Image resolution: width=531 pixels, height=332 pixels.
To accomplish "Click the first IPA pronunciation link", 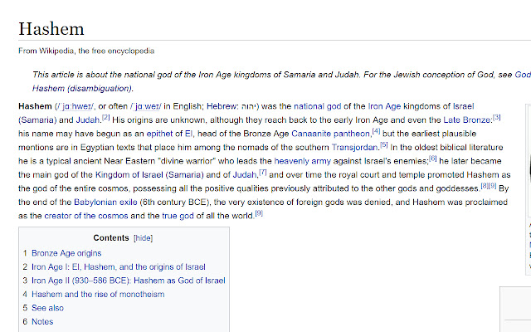I will click(x=76, y=106).
